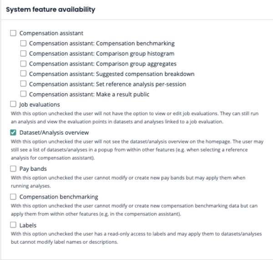Tick the Pay bands checkbox

coord(13,168)
